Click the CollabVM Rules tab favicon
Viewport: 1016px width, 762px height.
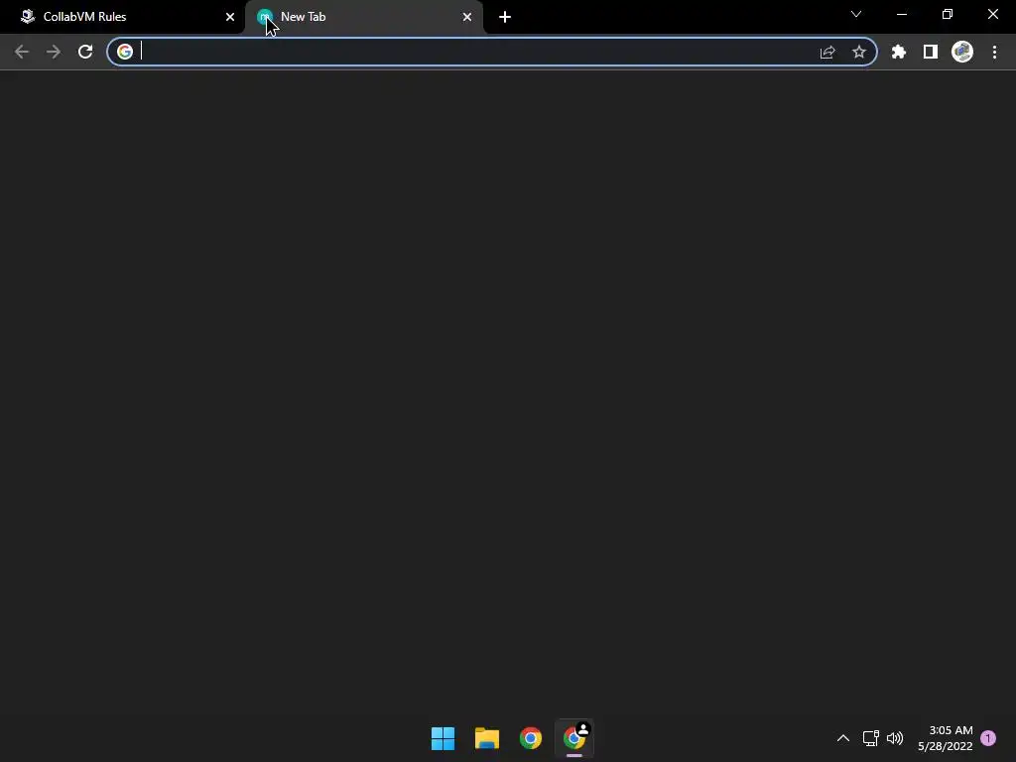coord(27,17)
